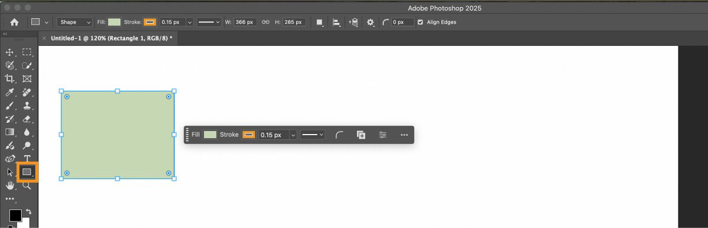This screenshot has height=228, width=708.
Task: Select the Clone Stamp tool
Action: (27, 106)
